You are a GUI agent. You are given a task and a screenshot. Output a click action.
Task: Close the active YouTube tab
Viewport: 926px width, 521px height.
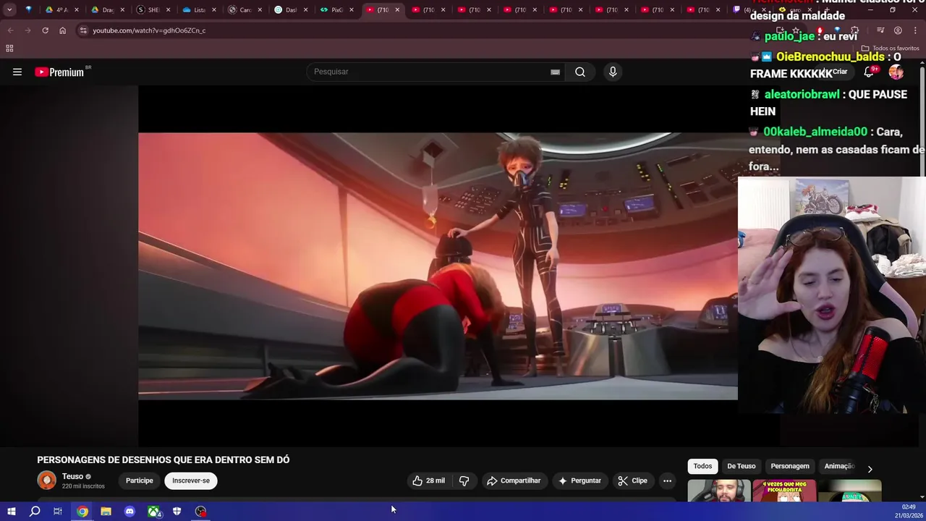pyautogui.click(x=396, y=10)
